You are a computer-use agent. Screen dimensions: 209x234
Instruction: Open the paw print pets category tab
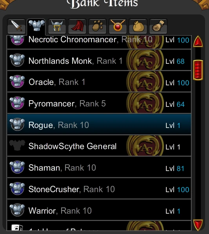(x=98, y=27)
